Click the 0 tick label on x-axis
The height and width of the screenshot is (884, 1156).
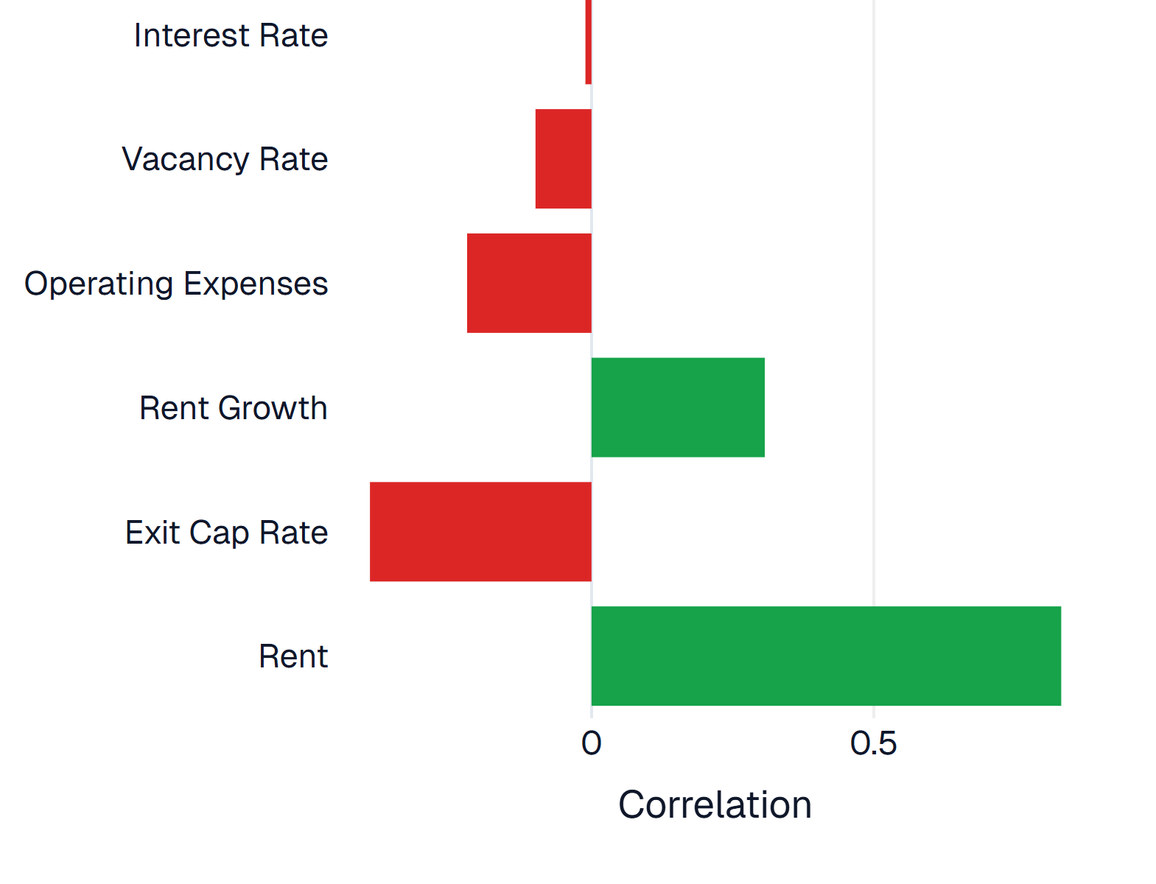click(x=591, y=744)
